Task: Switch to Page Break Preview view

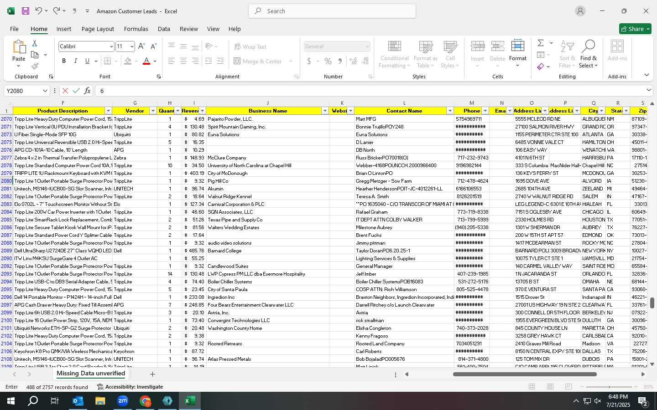Action: pos(568,387)
